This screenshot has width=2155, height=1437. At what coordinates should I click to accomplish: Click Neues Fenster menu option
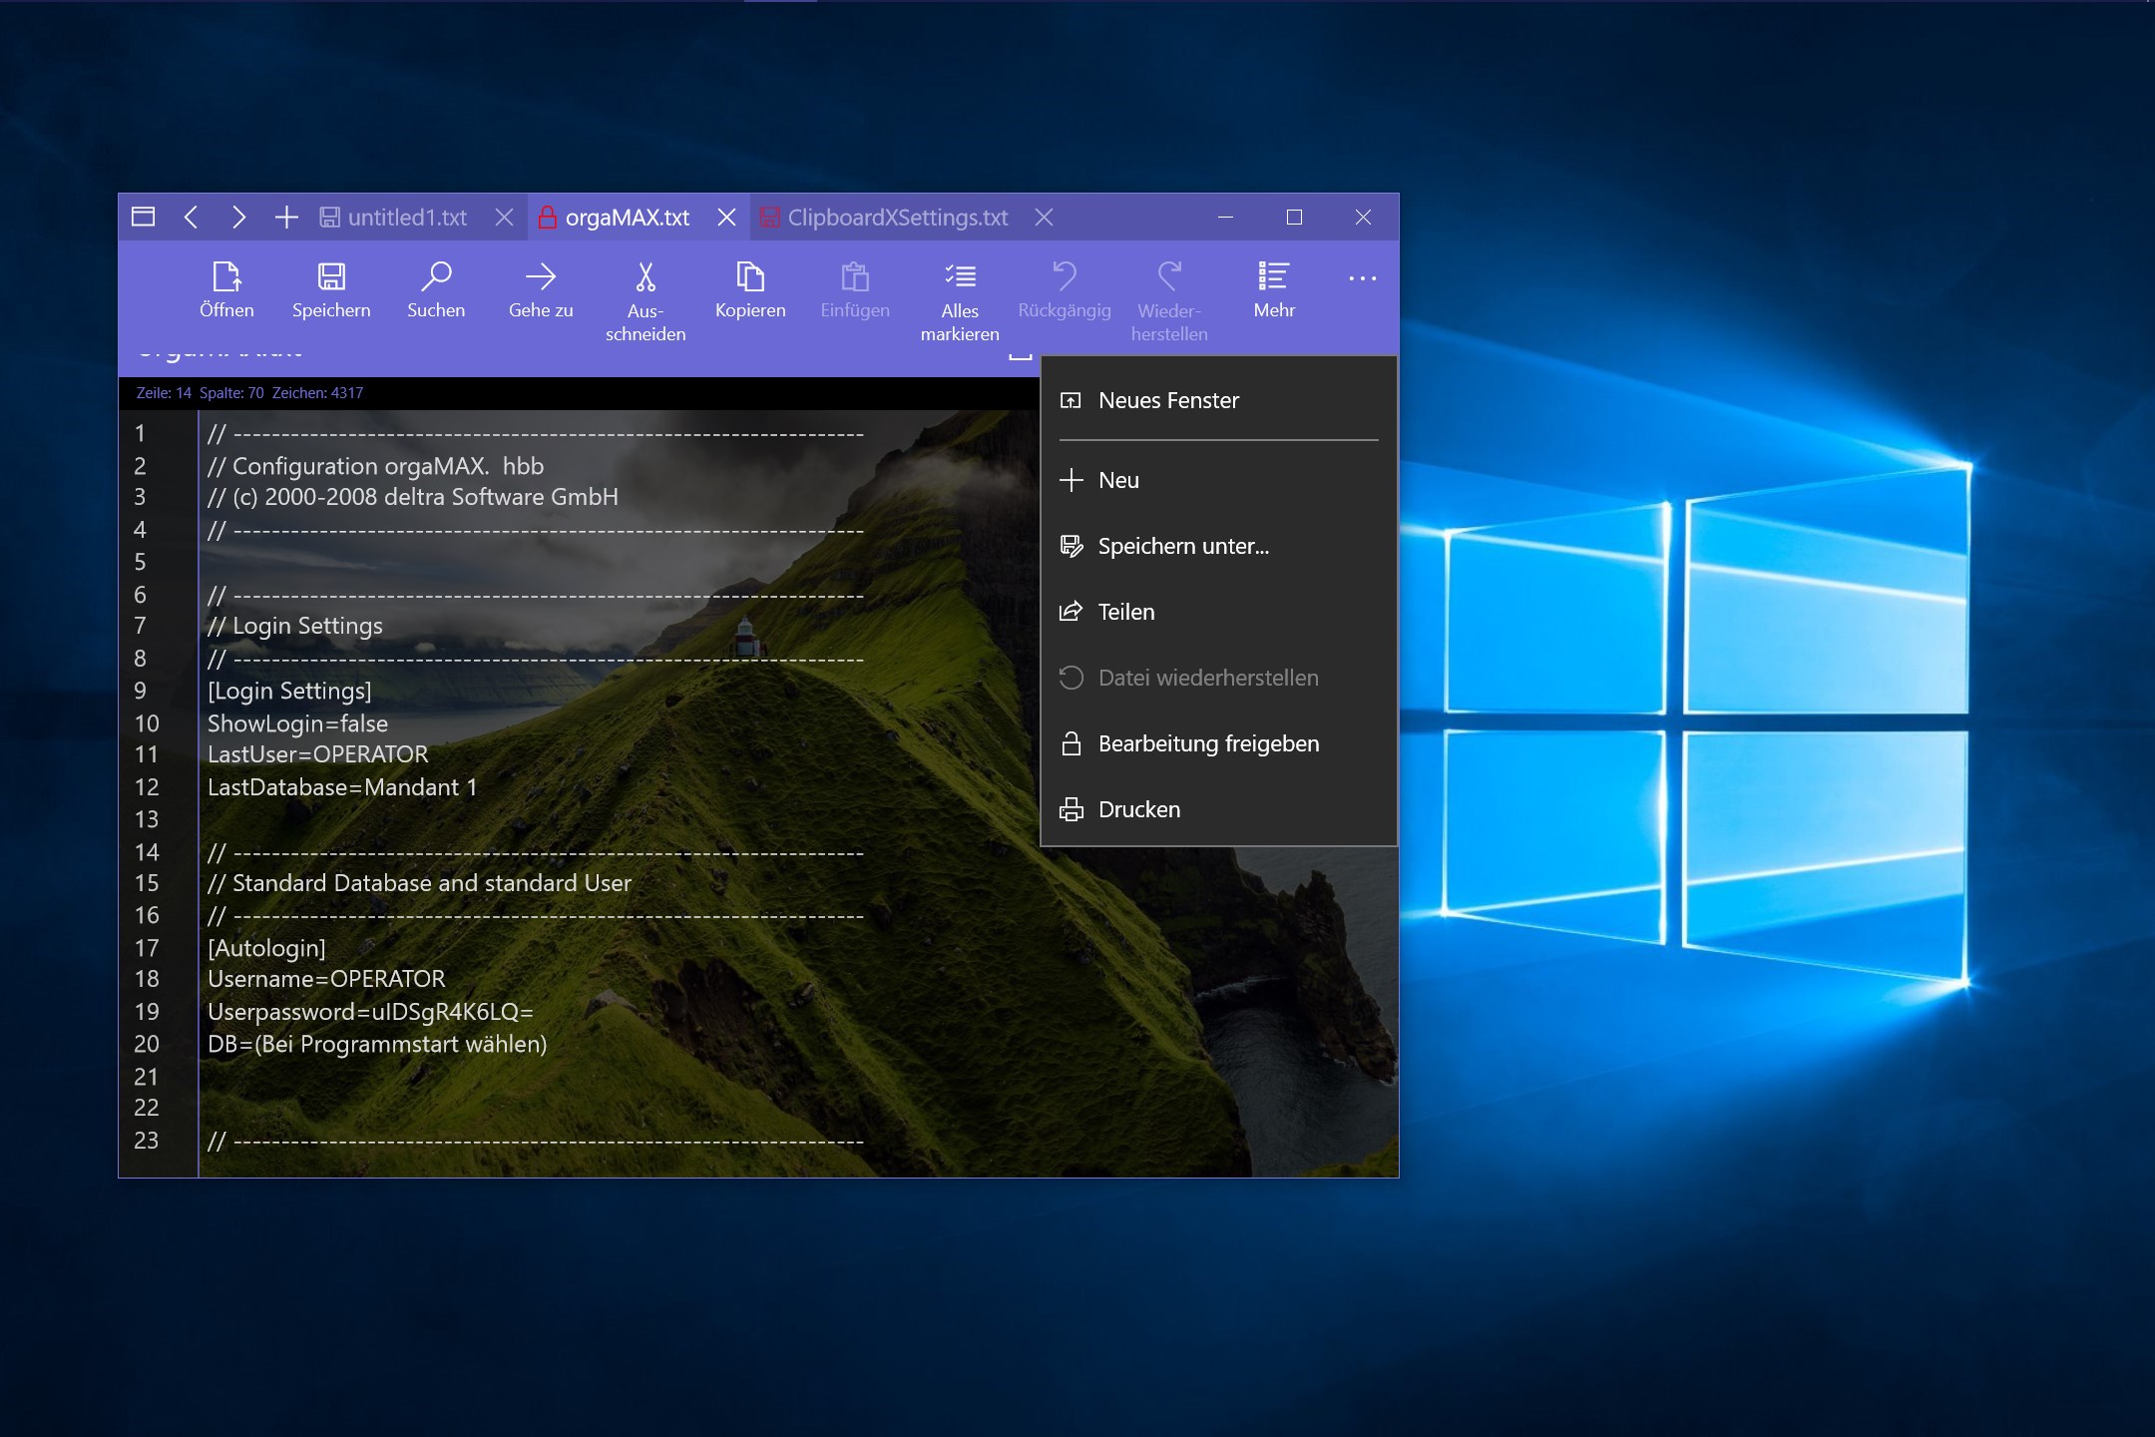(x=1169, y=399)
